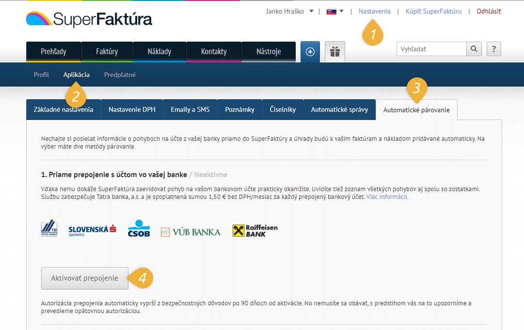524x330 pixels.
Task: Select the Automatické párovanie tab
Action: pos(416,110)
